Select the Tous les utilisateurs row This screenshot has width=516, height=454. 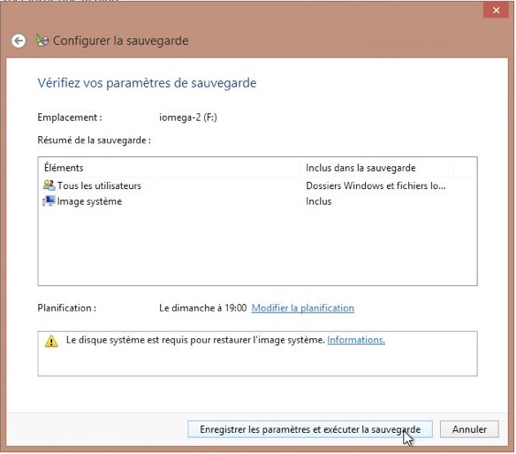[257, 185]
